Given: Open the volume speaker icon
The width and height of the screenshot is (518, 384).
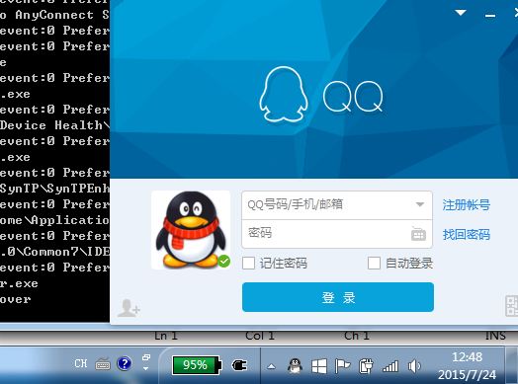Looking at the screenshot, I should (414, 366).
